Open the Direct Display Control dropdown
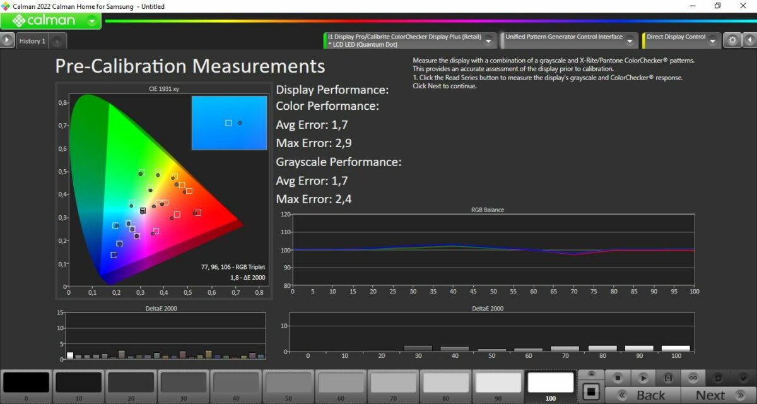The width and height of the screenshot is (757, 404). (x=712, y=41)
